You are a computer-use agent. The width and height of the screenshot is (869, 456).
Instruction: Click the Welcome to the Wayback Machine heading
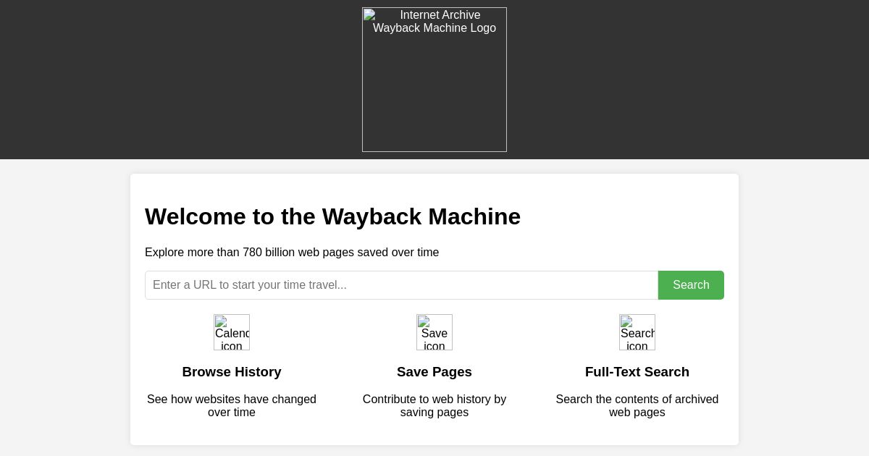333,216
